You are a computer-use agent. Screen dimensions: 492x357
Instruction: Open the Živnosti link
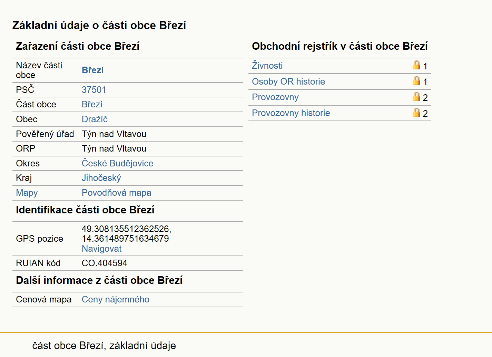(267, 66)
